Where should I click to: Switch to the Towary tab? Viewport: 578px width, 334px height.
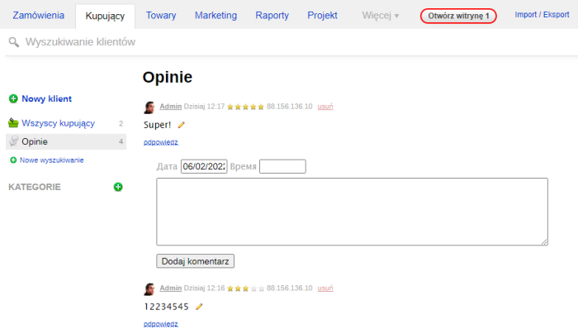[x=160, y=16]
